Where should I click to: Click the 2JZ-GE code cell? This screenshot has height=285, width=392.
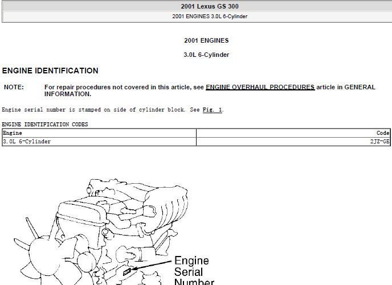point(293,142)
